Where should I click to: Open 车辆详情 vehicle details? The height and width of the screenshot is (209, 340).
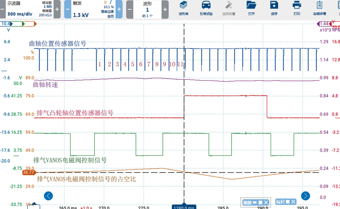click(320, 8)
